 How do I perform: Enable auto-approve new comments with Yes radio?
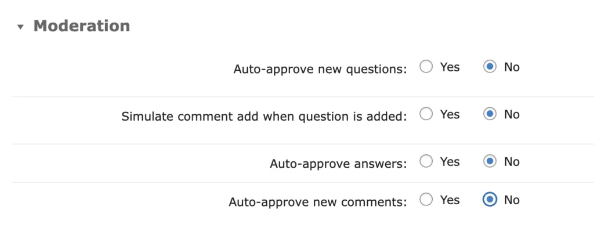[426, 200]
